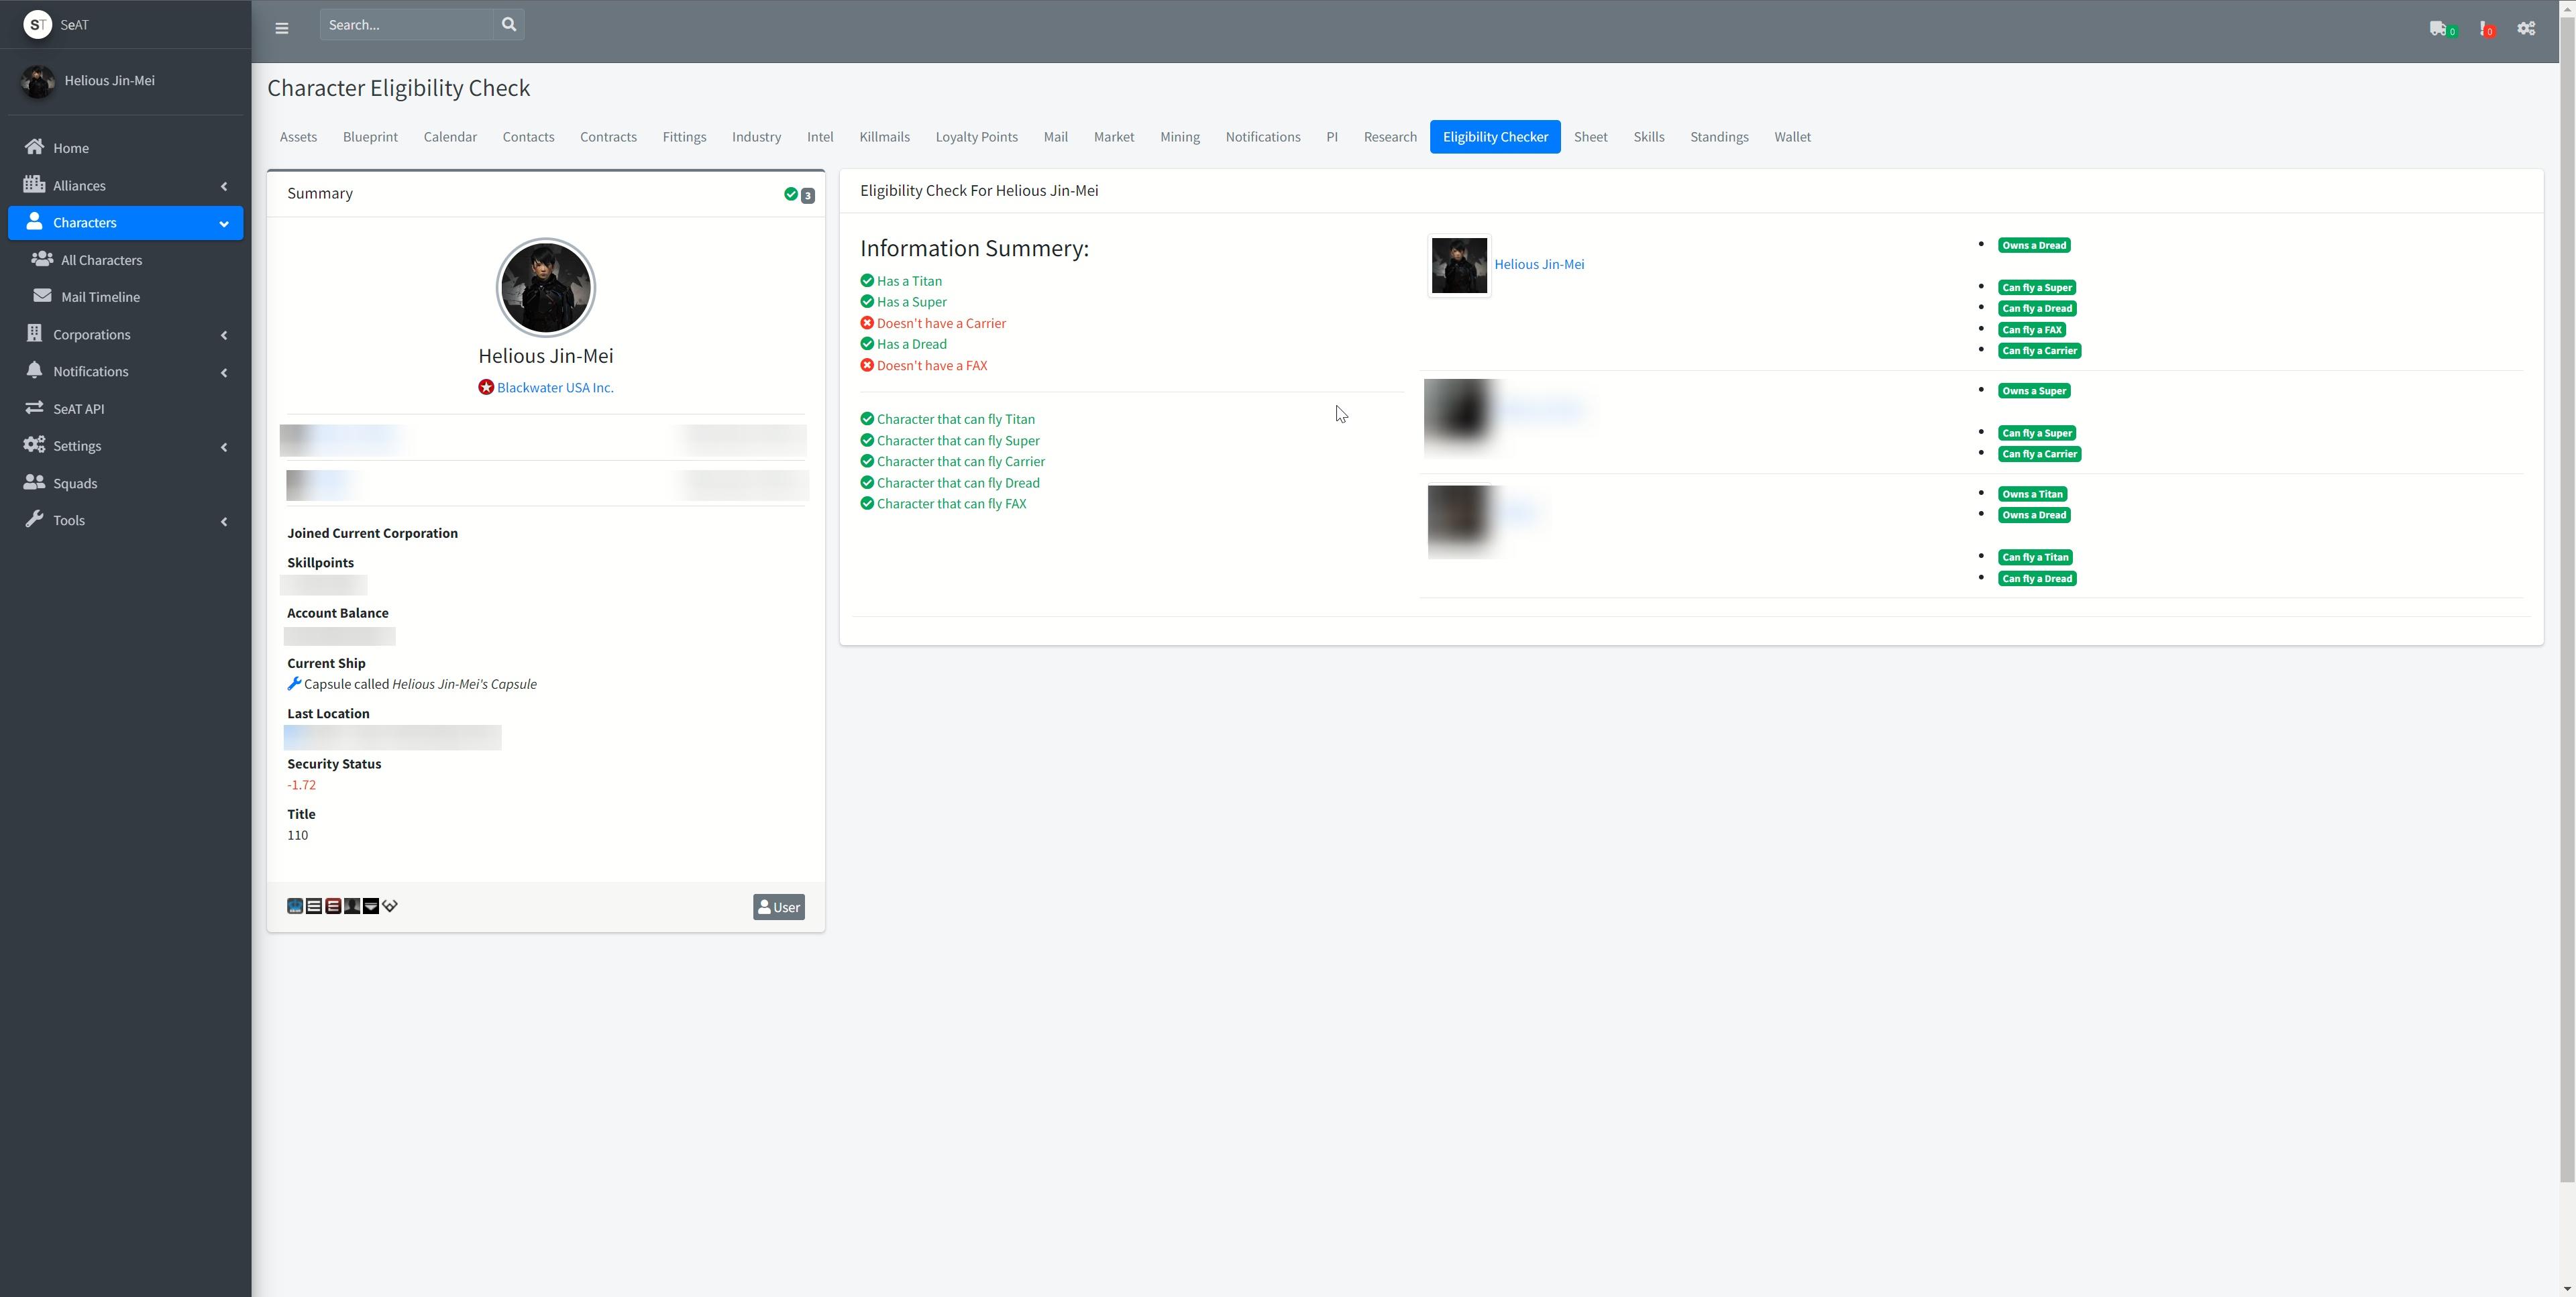This screenshot has height=1297, width=2576.
Task: Open Blackwater USA Inc. corporation link
Action: pyautogui.click(x=555, y=387)
